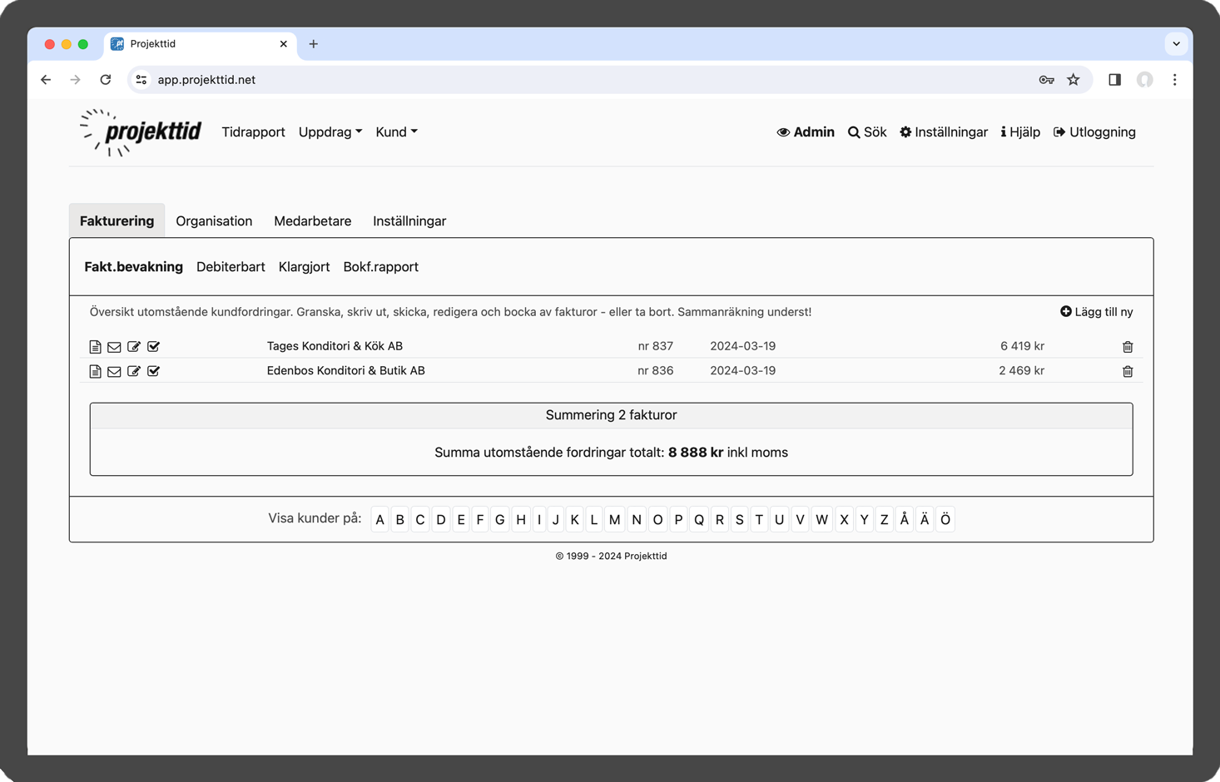Bookmark page with star icon
The image size is (1220, 782).
(x=1074, y=80)
